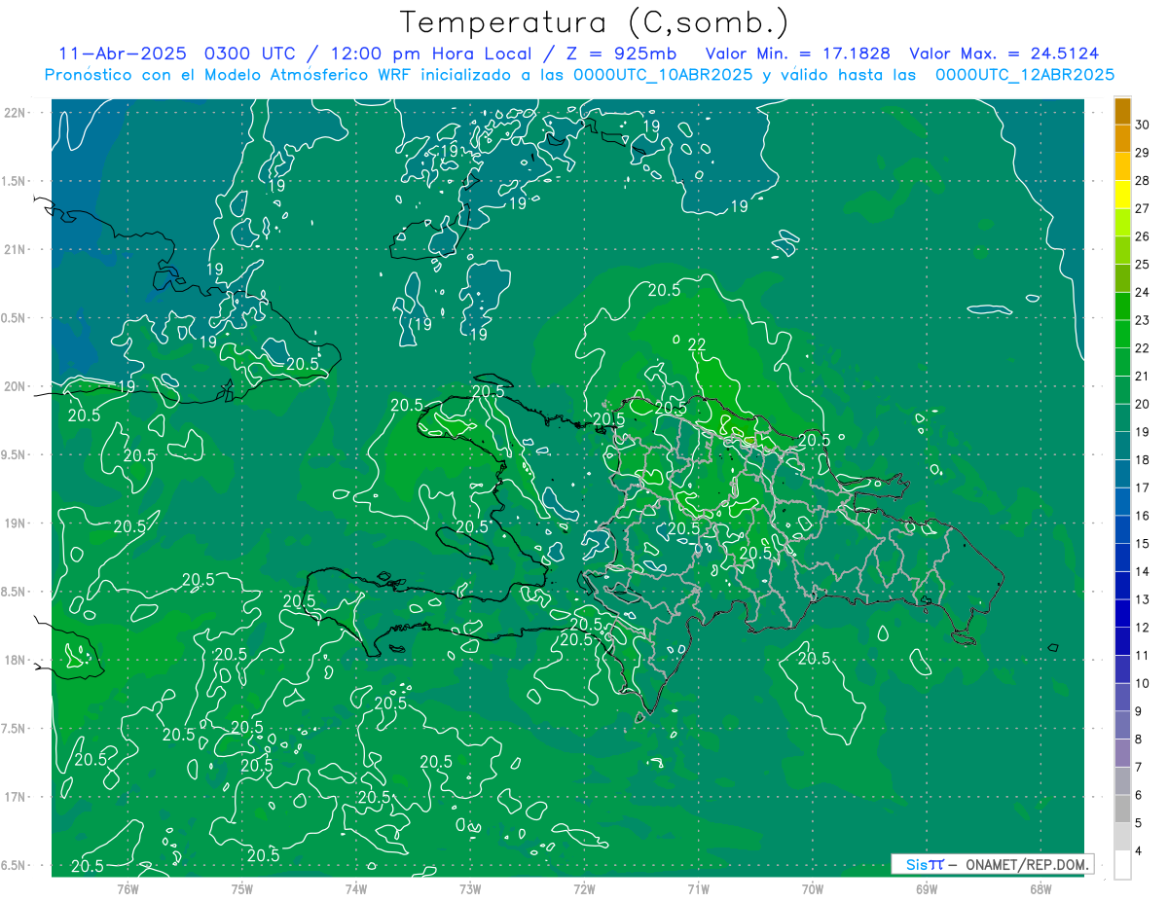Click the "9.5N" latitude axis label
Image resolution: width=1168 pixels, height=902 pixels.
point(13,454)
